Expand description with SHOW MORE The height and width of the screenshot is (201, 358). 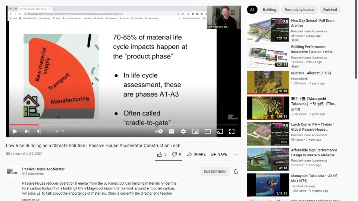click(31, 200)
